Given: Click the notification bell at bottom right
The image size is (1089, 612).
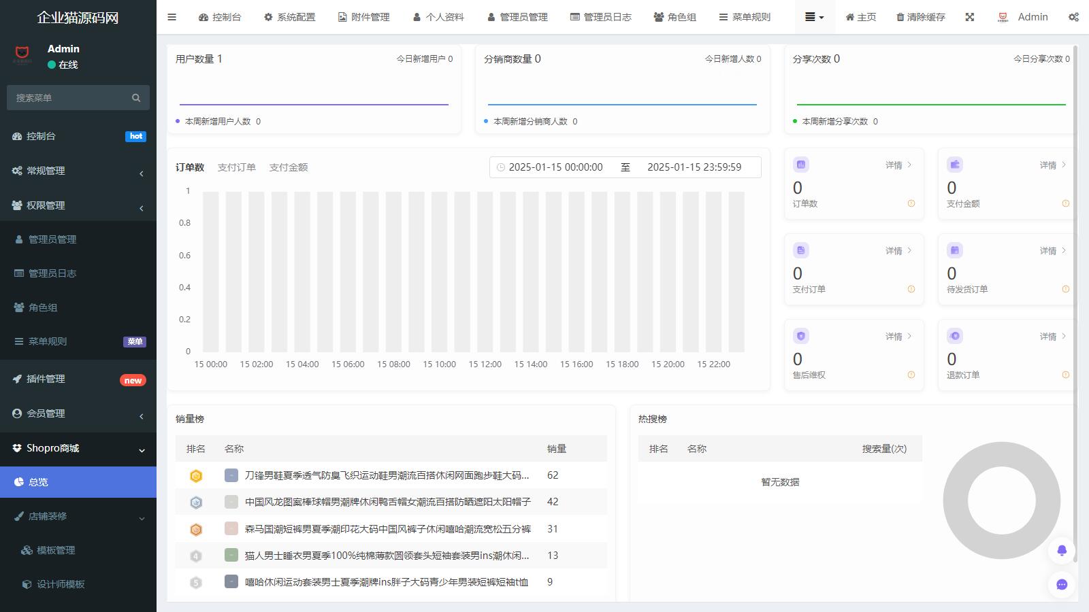Looking at the screenshot, I should pos(1061,551).
